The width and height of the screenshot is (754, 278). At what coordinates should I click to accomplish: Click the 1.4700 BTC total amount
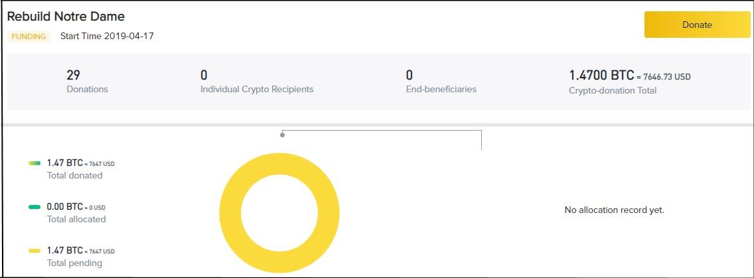(x=601, y=76)
